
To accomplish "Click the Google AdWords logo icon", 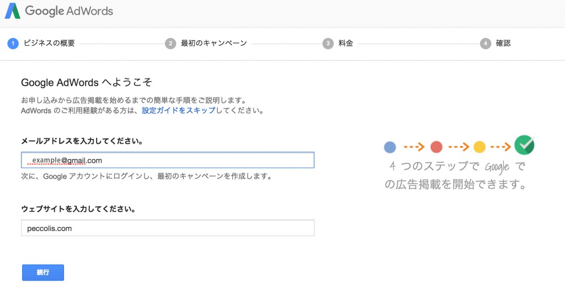I will tap(12, 11).
